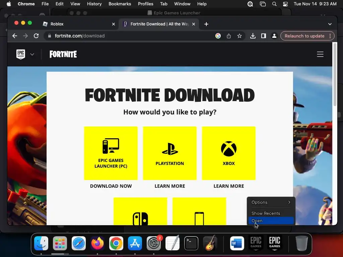
Task: Reload the Fortnite download page
Action: [x=36, y=36]
